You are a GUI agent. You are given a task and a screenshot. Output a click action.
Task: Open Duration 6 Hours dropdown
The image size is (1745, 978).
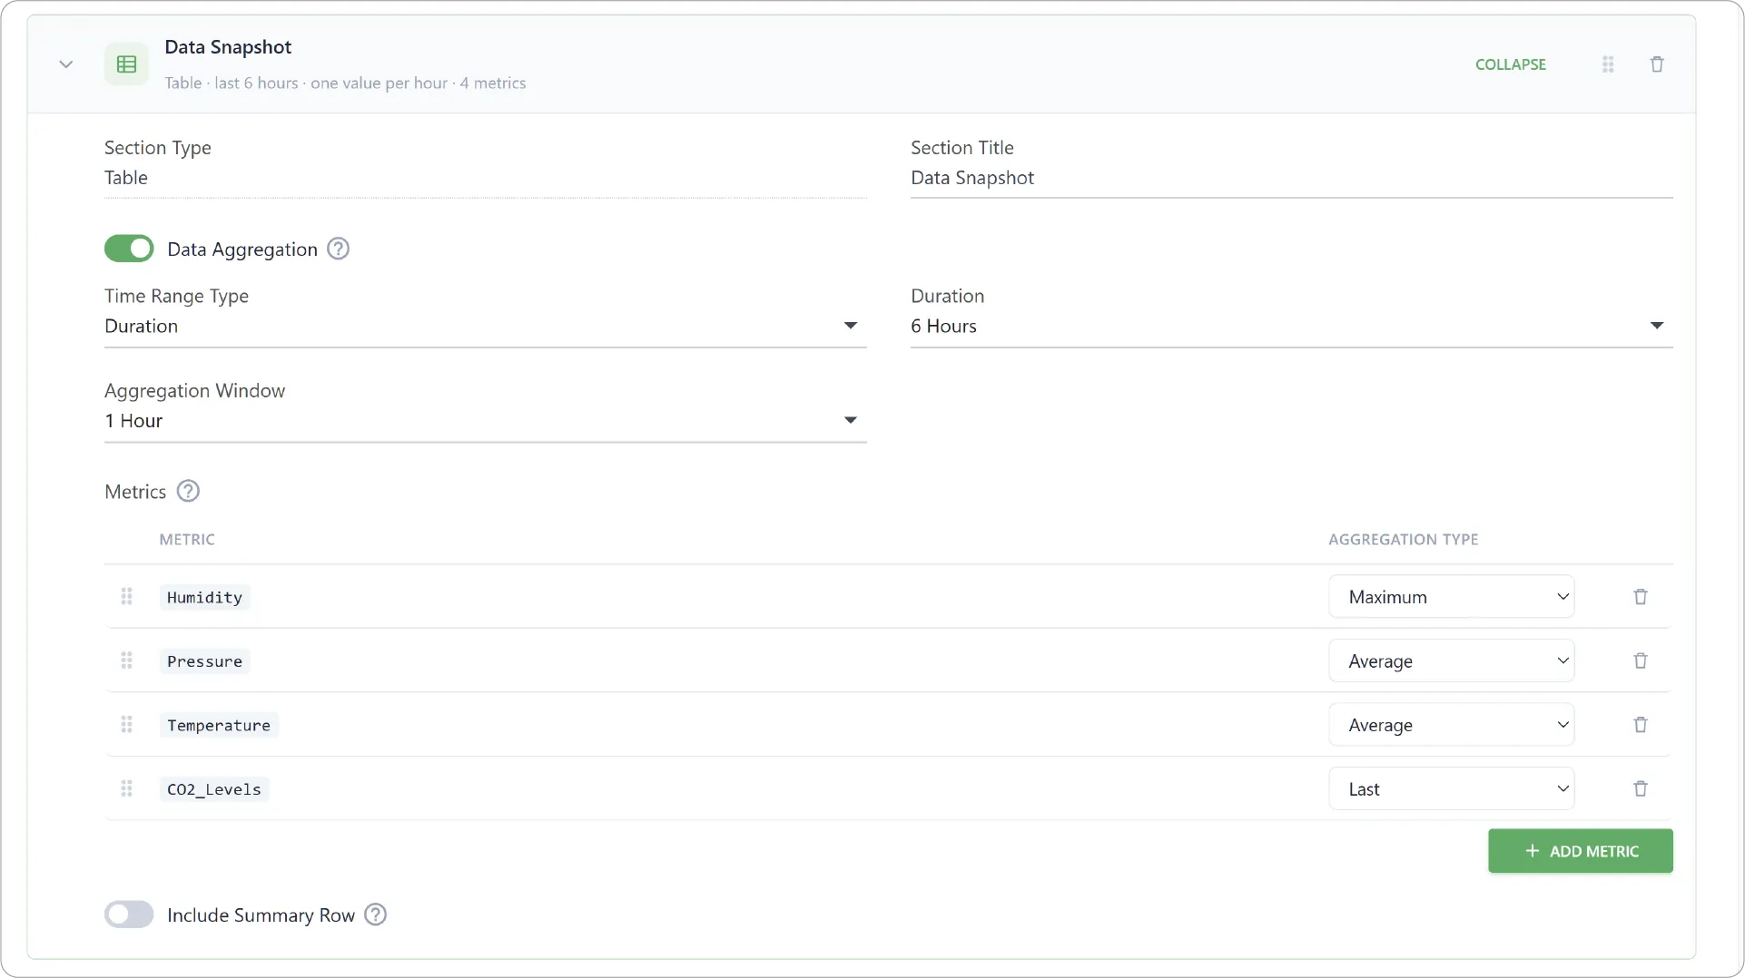1291,326
